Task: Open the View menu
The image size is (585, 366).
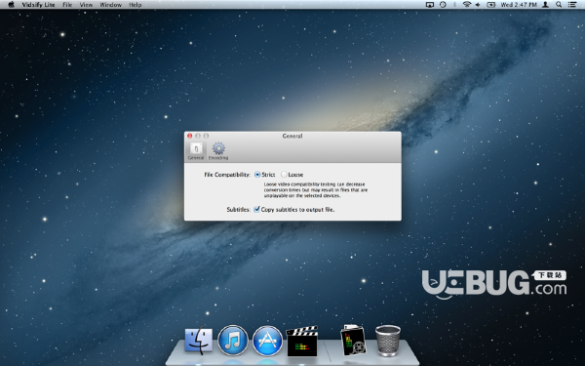Action: [86, 5]
